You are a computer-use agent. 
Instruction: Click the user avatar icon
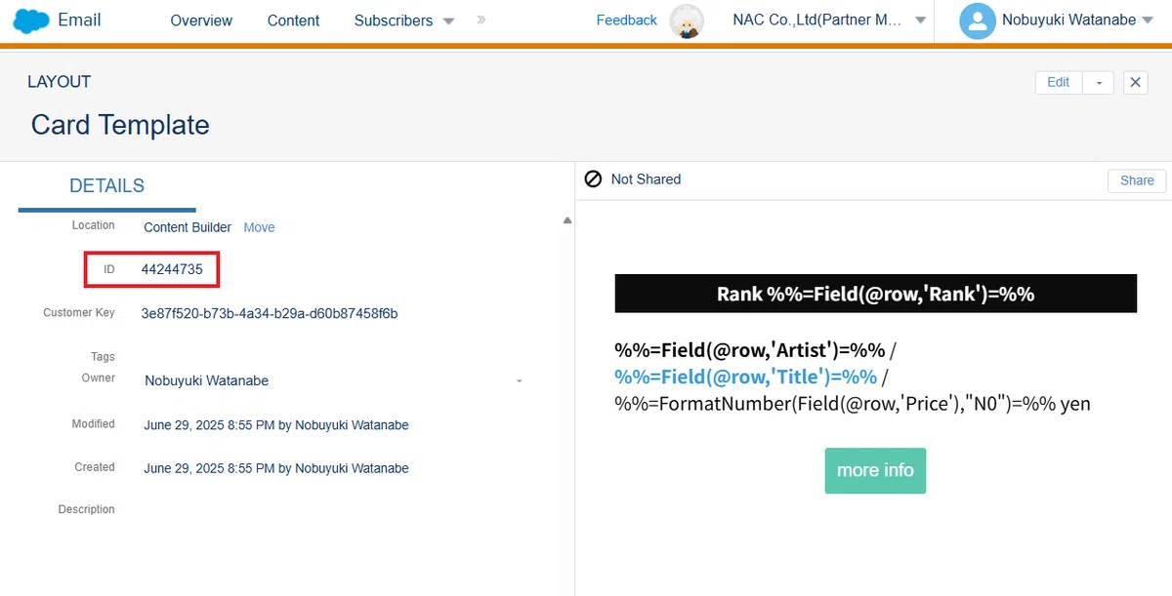pos(977,20)
